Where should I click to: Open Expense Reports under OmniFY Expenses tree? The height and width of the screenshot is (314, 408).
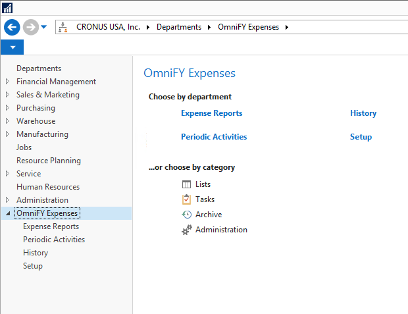click(x=51, y=226)
